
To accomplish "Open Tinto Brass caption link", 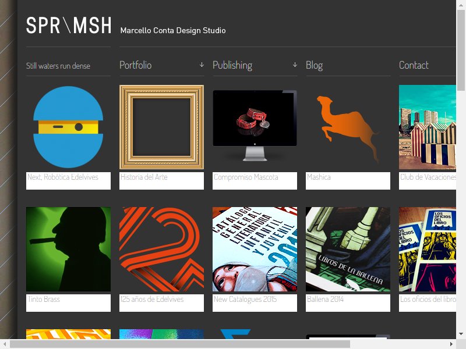I will click(x=44, y=299).
